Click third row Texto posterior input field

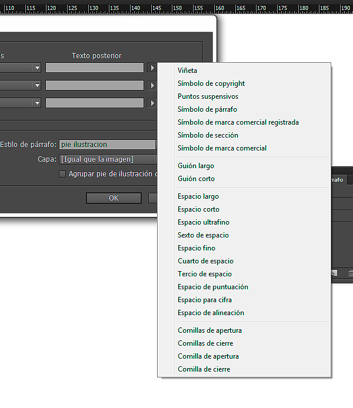95,103
